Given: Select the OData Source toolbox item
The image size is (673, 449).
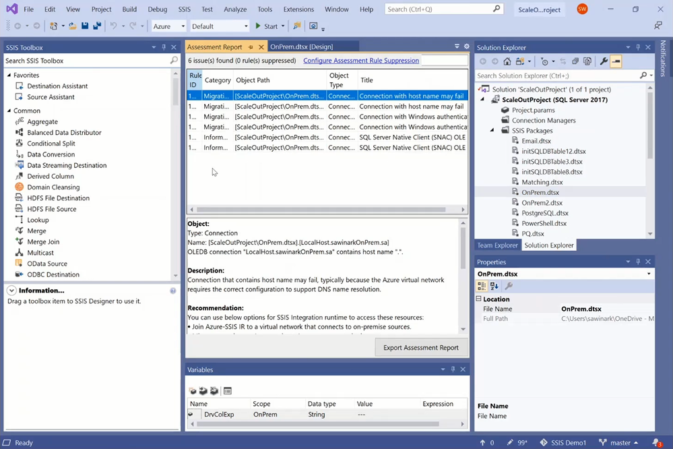Looking at the screenshot, I should click(46, 264).
